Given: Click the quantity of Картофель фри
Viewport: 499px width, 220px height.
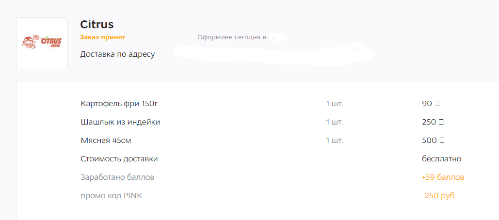Looking at the screenshot, I should [335, 104].
